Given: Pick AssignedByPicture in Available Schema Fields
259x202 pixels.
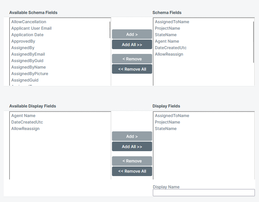Looking at the screenshot, I should pos(30,74).
